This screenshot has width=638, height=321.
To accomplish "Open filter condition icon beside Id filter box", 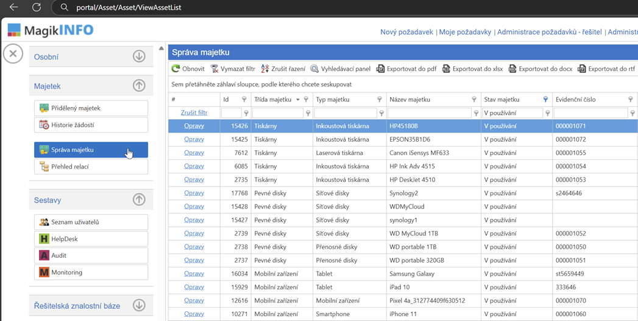I will click(246, 113).
